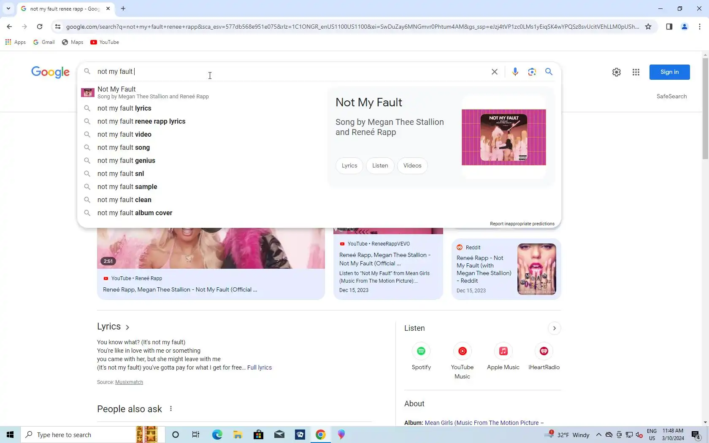This screenshot has height=443, width=709.
Task: Click the Lyrics chip in song preview
Action: tap(349, 166)
